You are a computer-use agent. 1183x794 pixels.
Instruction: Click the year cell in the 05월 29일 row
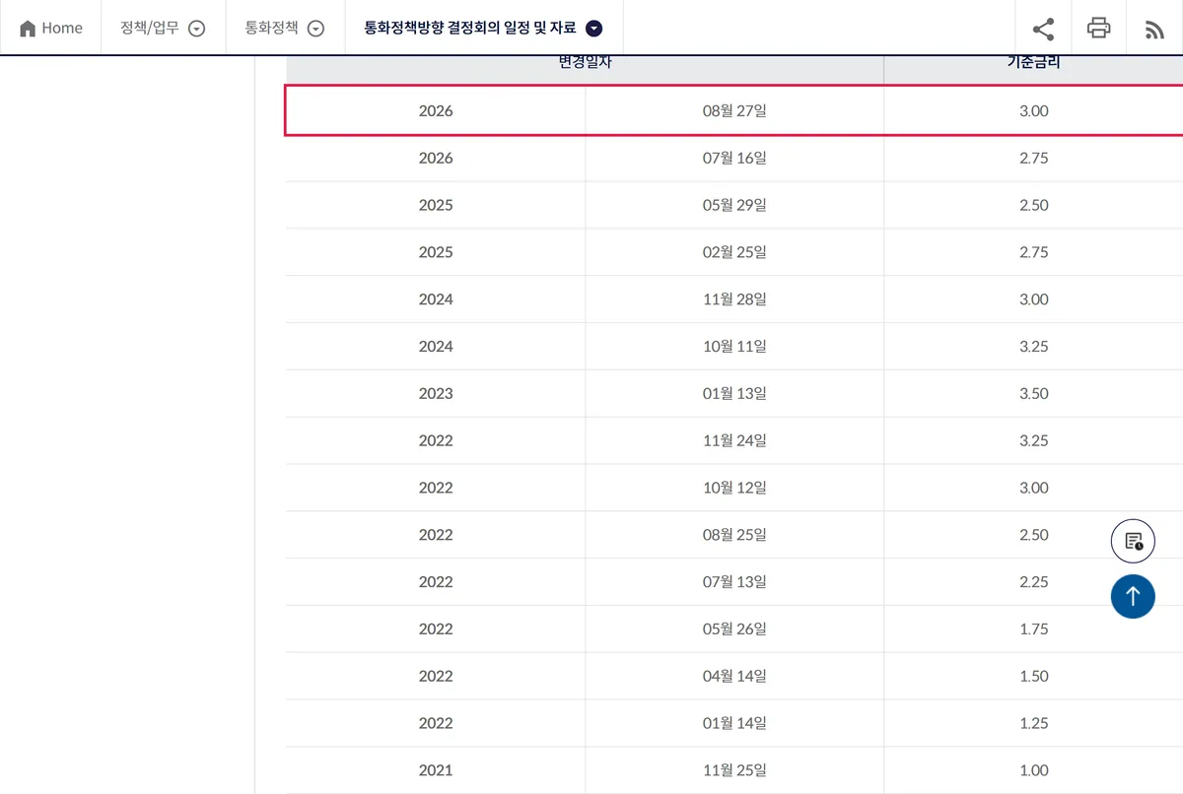436,205
